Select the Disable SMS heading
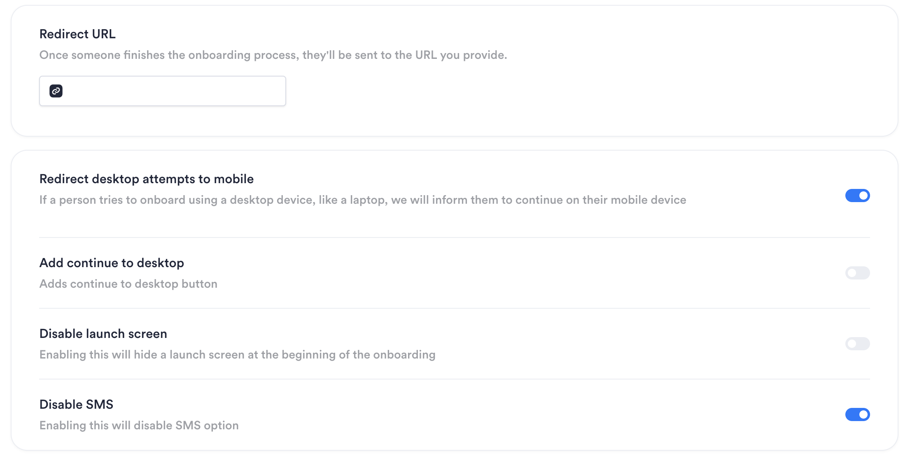910x461 pixels. coord(76,405)
